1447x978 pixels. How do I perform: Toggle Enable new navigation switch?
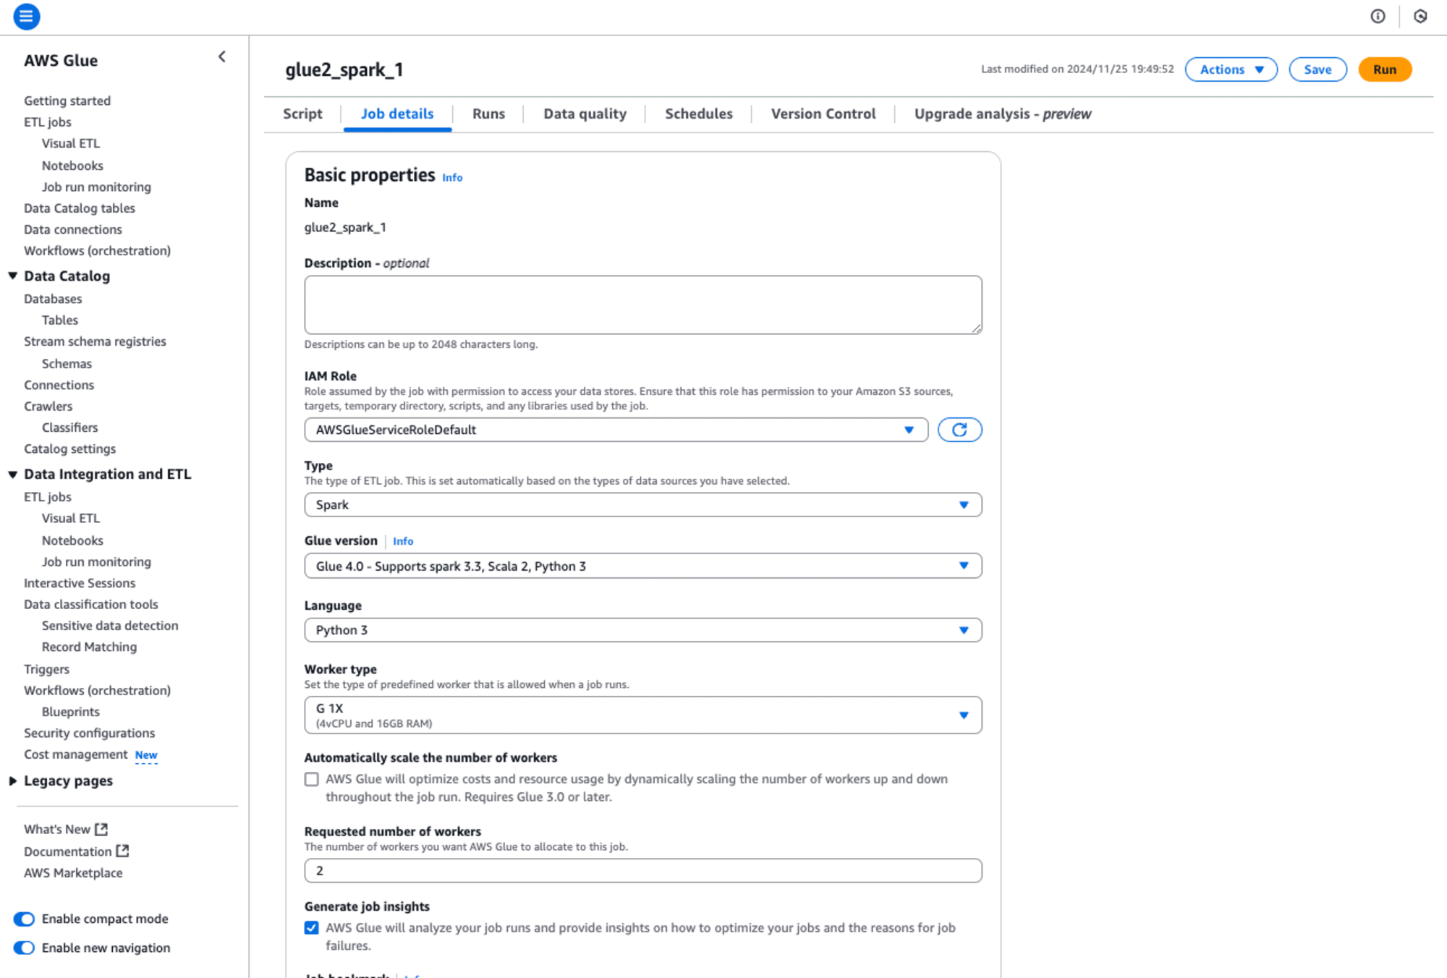(x=22, y=948)
